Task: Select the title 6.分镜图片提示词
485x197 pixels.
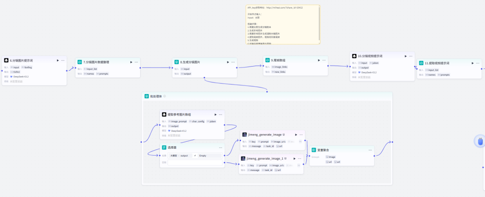Action: [21, 60]
